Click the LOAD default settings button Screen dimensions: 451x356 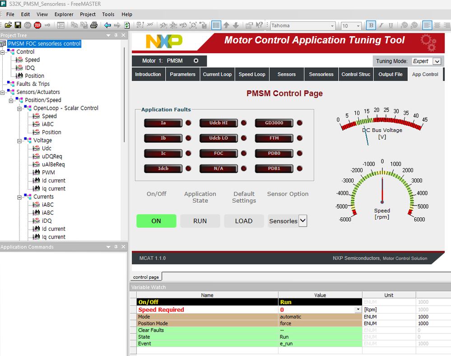click(x=244, y=221)
